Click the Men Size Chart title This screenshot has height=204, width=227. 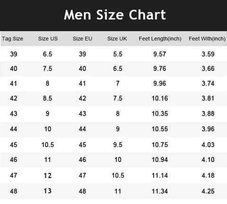point(115,15)
